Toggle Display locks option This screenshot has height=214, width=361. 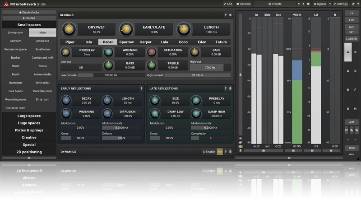(29, 13)
